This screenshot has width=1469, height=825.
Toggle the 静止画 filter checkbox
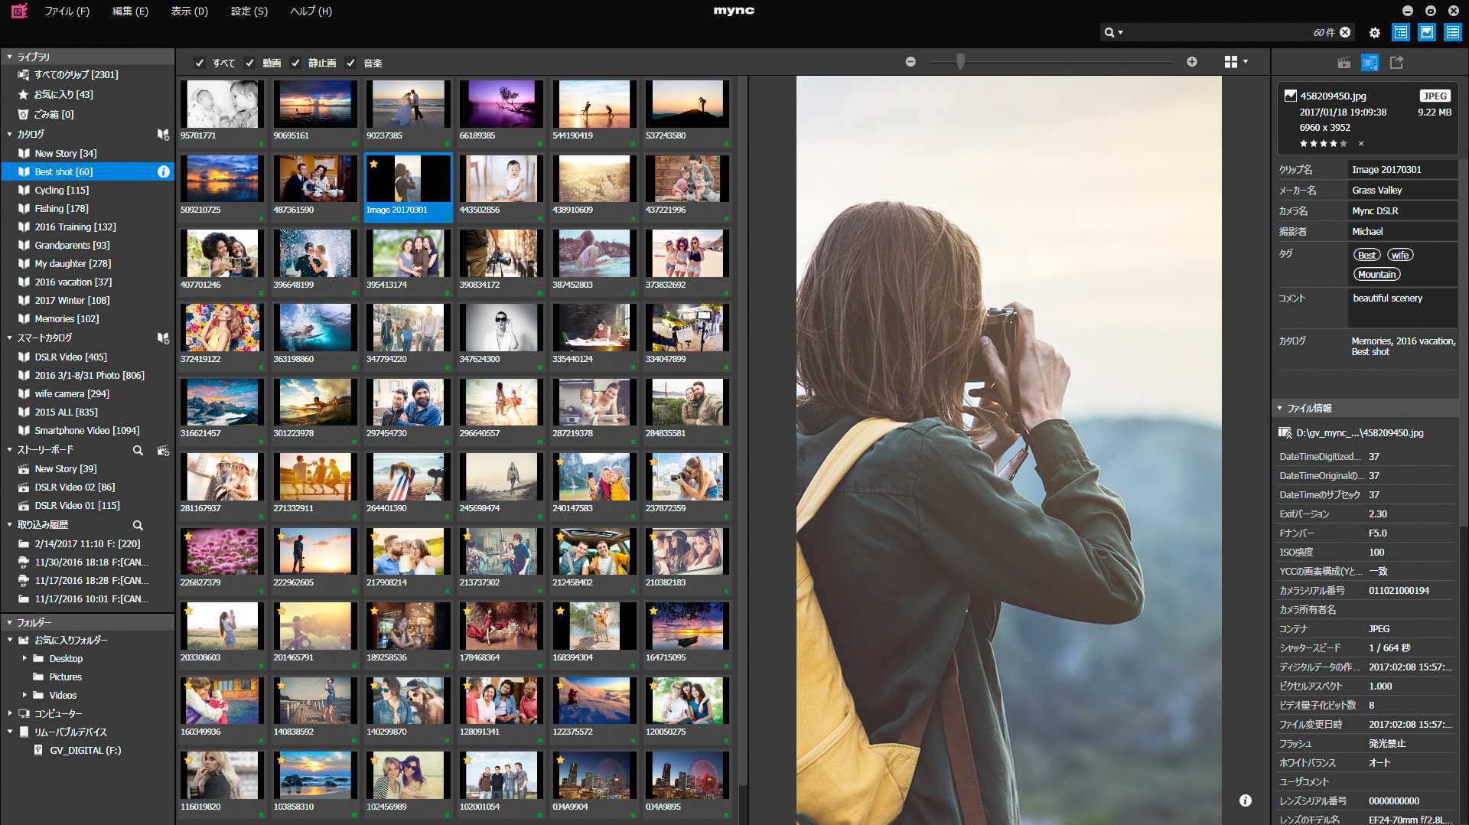[x=296, y=63]
